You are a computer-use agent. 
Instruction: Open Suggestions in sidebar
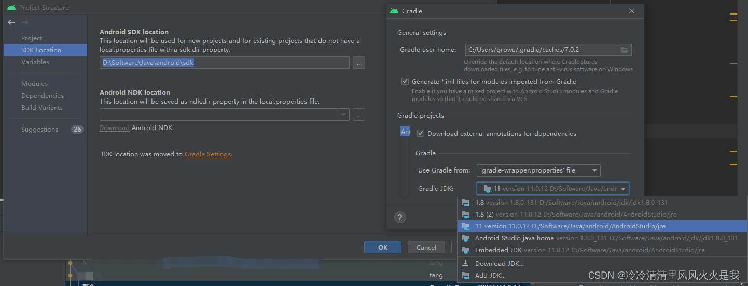(x=39, y=129)
